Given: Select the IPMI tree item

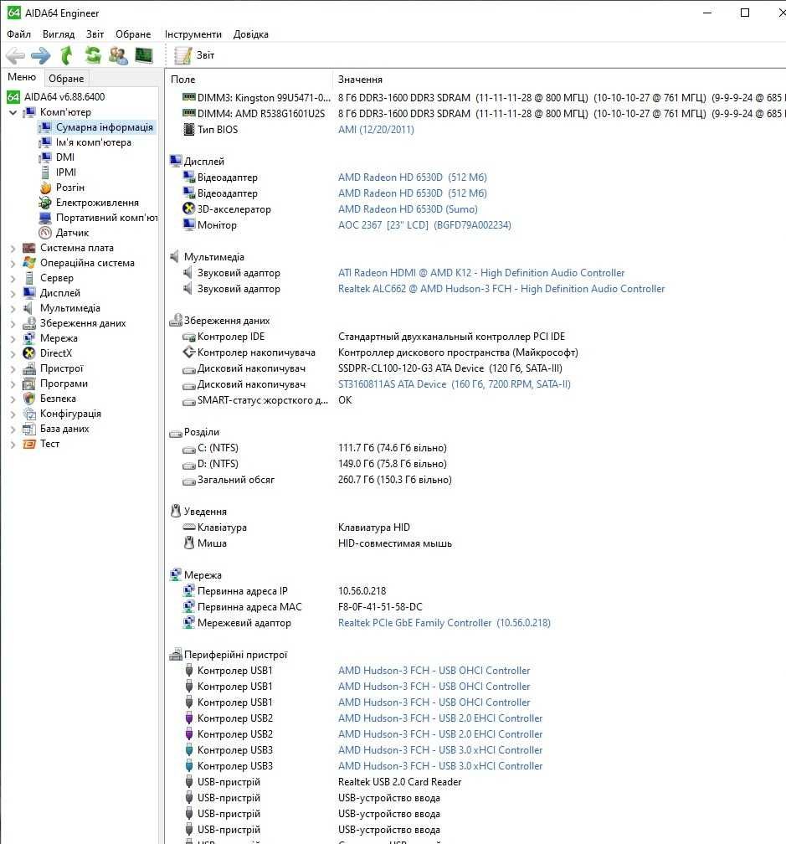Looking at the screenshot, I should pyautogui.click(x=66, y=172).
